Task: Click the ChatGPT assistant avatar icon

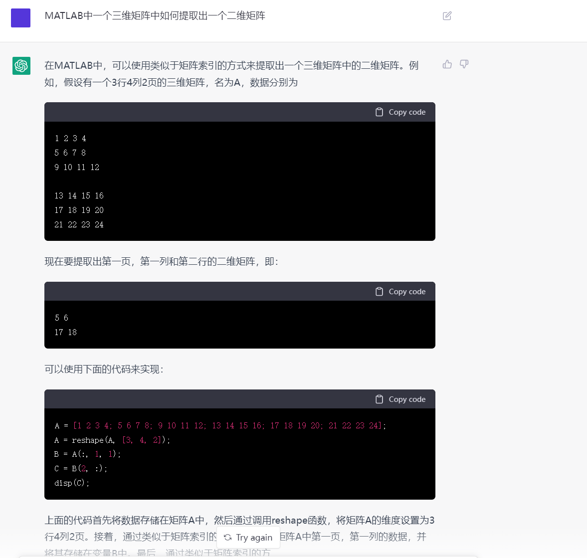Action: 21,65
